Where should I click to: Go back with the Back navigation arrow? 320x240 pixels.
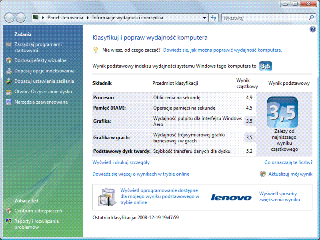(9, 18)
